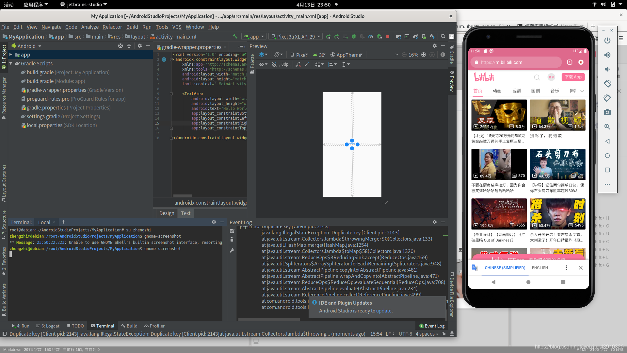This screenshot has width=627, height=353.
Task: Switch to the Text editor tab
Action: pyautogui.click(x=185, y=213)
